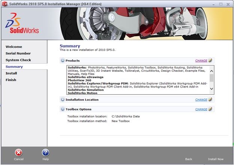Click the Summary heading
Image resolution: width=234 pixels, height=165 pixels.
70,46
